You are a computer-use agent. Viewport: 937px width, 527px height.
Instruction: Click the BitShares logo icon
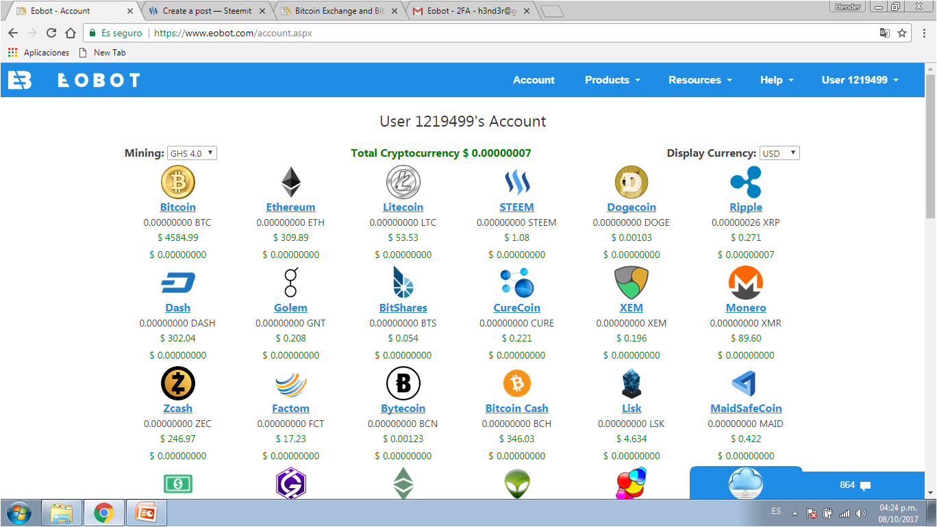click(403, 283)
